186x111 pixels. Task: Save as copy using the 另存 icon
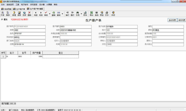point(24,14)
